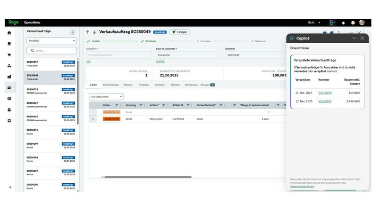The height and width of the screenshot is (211, 376).
Task: Select order SO250007 in the list
Action: 50,173
